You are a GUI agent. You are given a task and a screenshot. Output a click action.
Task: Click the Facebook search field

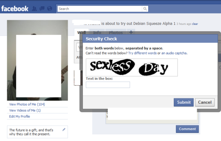[x=100, y=9]
